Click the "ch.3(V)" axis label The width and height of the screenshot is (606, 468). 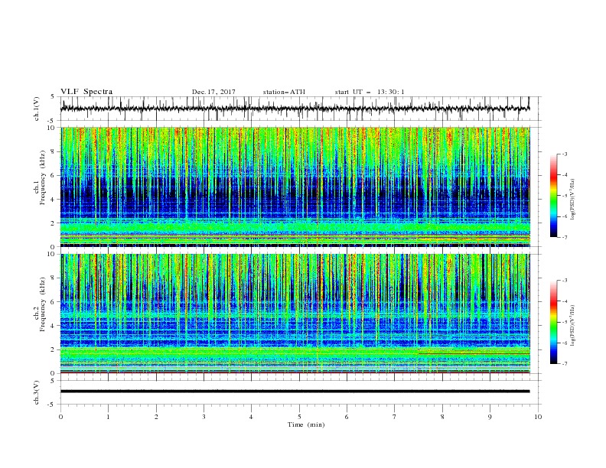tap(37, 392)
